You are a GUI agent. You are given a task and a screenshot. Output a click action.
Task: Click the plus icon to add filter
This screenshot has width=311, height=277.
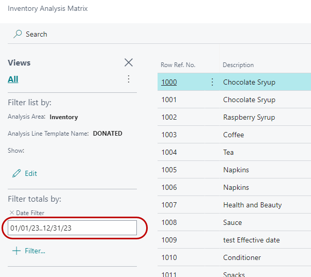click(x=17, y=251)
